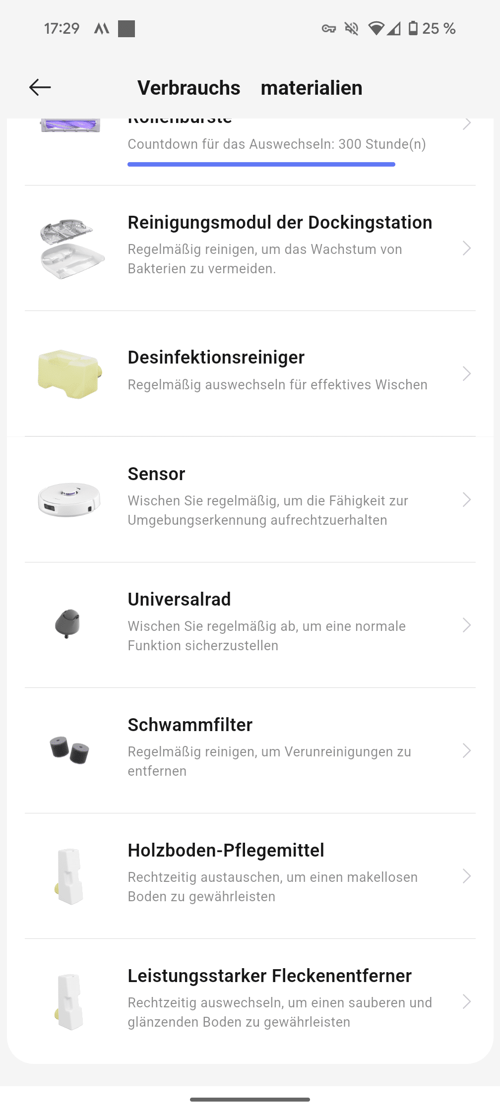500x1113 pixels.
Task: Open the Schwammfilter title link
Action: (190, 725)
